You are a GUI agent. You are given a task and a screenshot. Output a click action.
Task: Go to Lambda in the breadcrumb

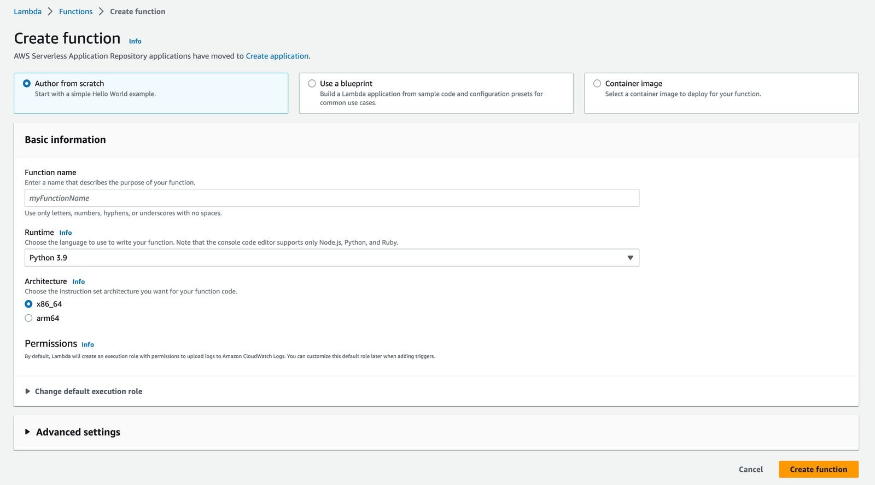coord(27,11)
